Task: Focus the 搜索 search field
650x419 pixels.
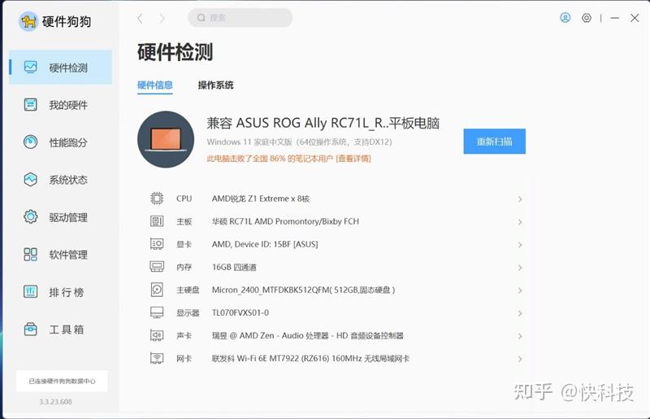Action: [240, 18]
